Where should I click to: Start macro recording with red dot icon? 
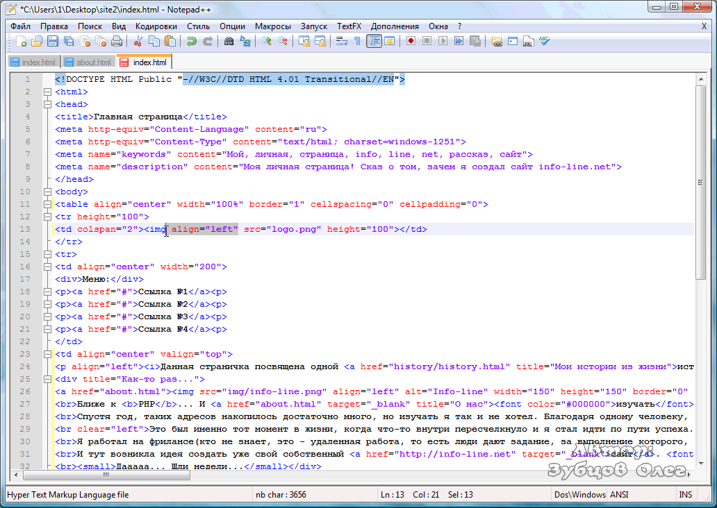pos(411,42)
